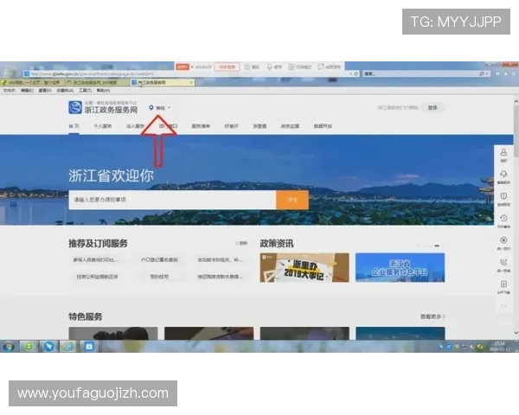The width and height of the screenshot is (519, 415).
Task: Click the shield icon in the right sidebar
Action: tap(503, 196)
